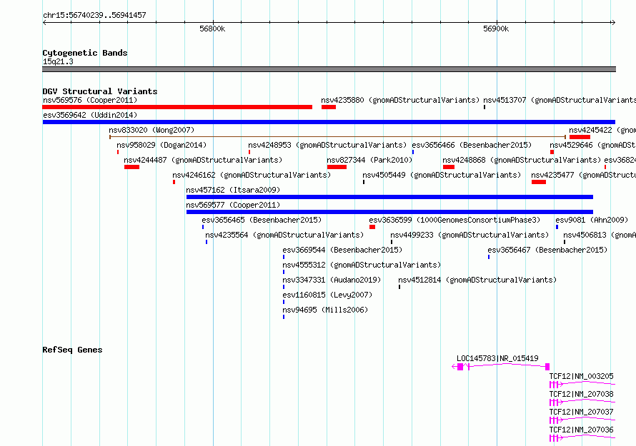Open esv3636599 (1000GenomesConsortiumPhase3) label
The height and width of the screenshot is (446, 636).
tap(454, 220)
